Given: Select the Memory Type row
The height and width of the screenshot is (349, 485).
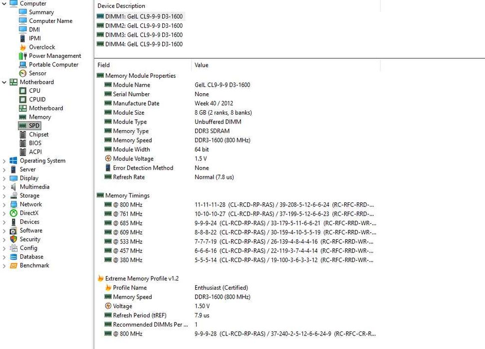Looking at the screenshot, I should point(237,131).
